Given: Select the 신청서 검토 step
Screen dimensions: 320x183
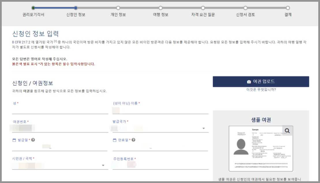Looking at the screenshot, I should [x=245, y=8].
